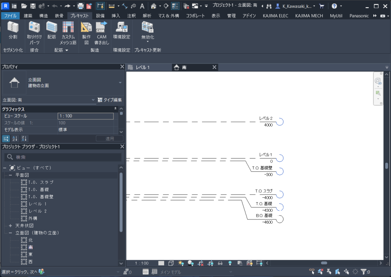Click the print icon in quick access toolbar

80,6
